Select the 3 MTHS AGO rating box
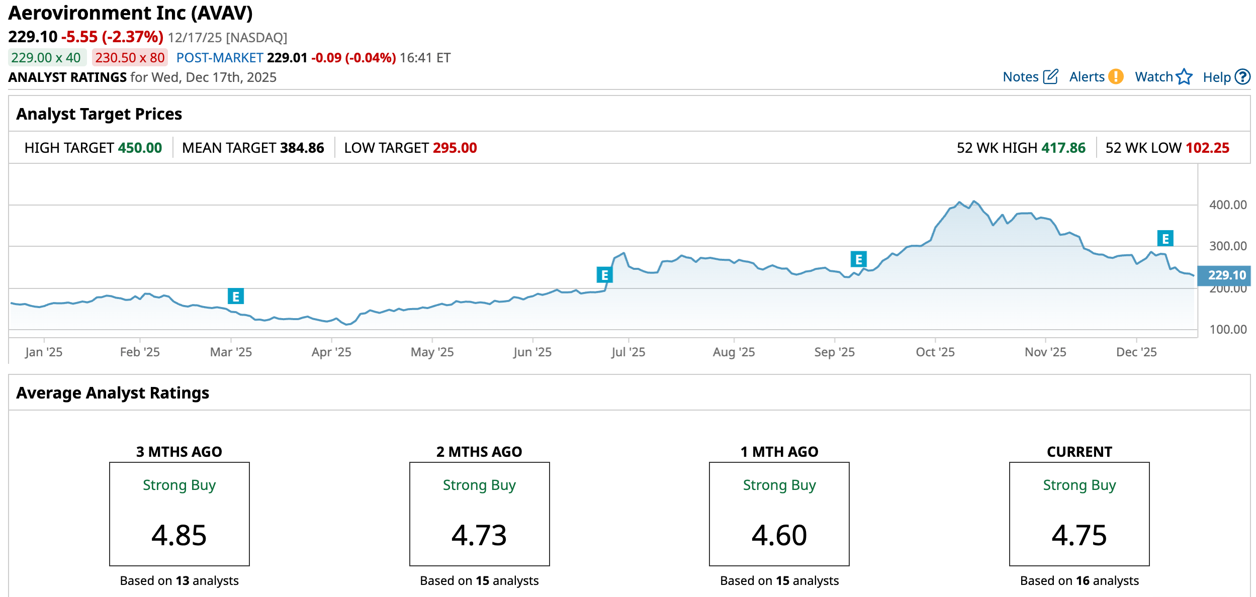1256x597 pixels. tap(180, 514)
